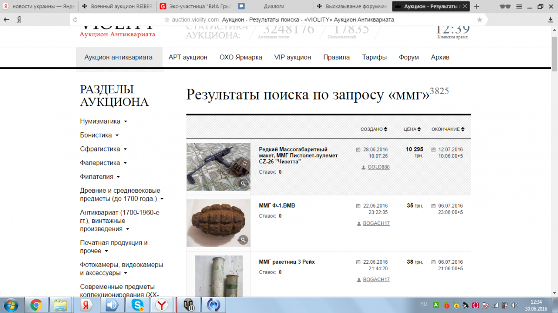
Task: Open the ММГ Ф-1.ВМВ lot
Action: pyautogui.click(x=277, y=206)
